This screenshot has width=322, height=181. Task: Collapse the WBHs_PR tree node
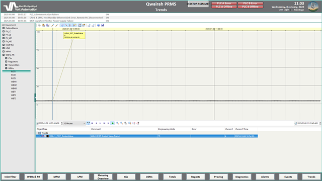click(4, 55)
